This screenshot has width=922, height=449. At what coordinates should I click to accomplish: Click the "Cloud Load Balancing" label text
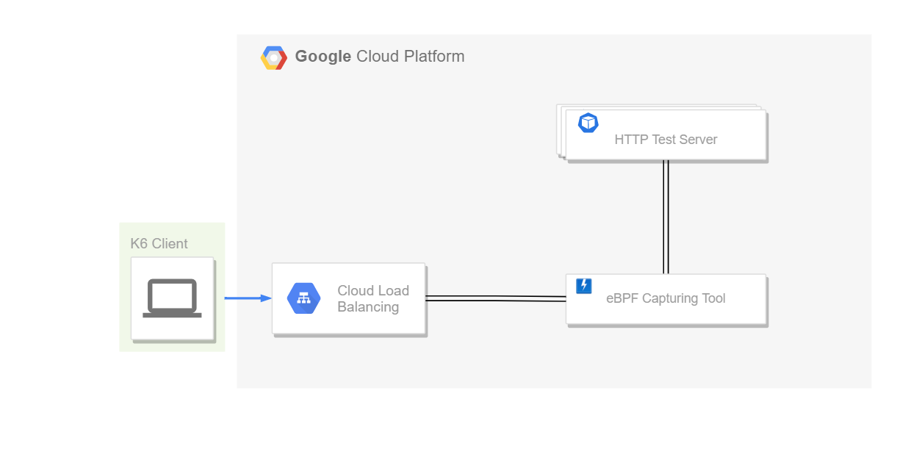373,299
